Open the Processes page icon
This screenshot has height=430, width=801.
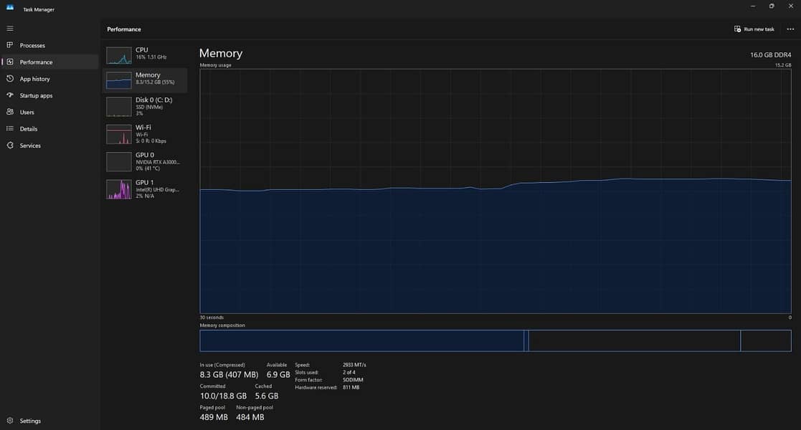pyautogui.click(x=10, y=45)
